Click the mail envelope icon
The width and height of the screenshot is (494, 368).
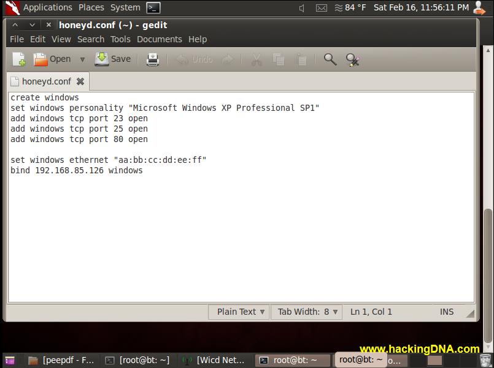[x=322, y=8]
